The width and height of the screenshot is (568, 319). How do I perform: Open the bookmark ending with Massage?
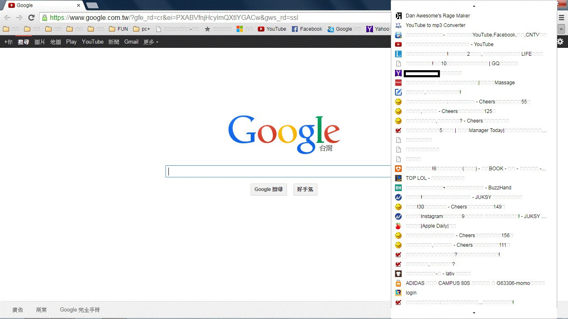click(x=474, y=83)
